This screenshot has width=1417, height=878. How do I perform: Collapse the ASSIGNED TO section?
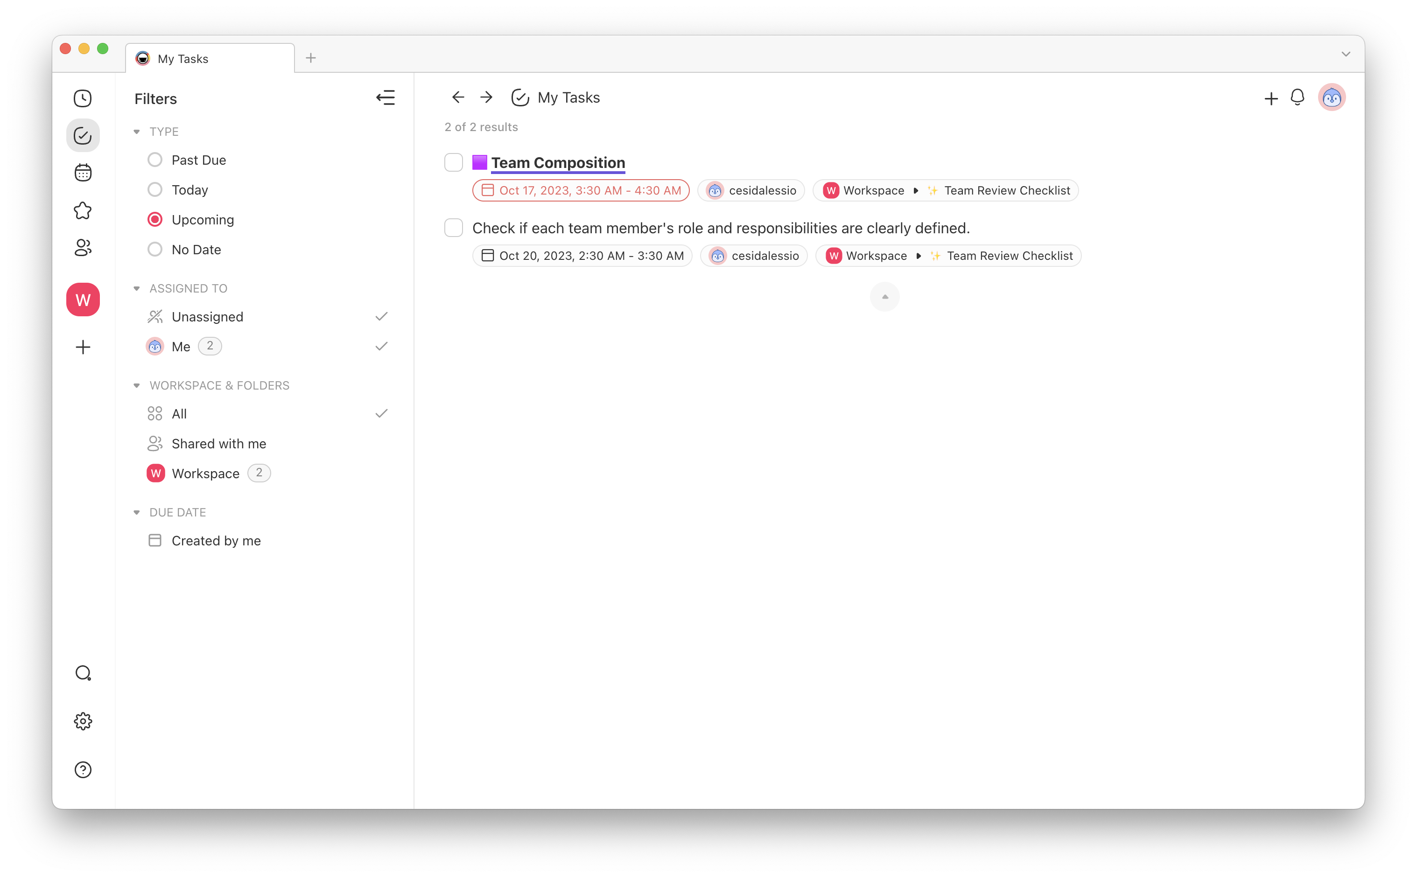(x=137, y=288)
